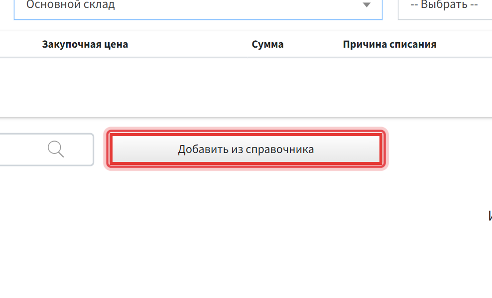
Task: Sort the table by Причина списания
Action: (389, 44)
